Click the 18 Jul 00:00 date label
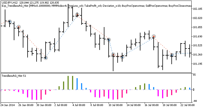206x108 pixels. coord(169,105)
